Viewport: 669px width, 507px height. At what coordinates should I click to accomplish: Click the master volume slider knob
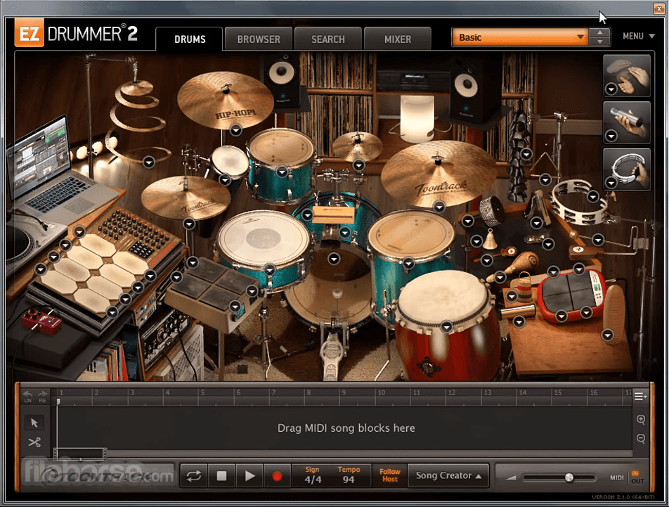(569, 477)
